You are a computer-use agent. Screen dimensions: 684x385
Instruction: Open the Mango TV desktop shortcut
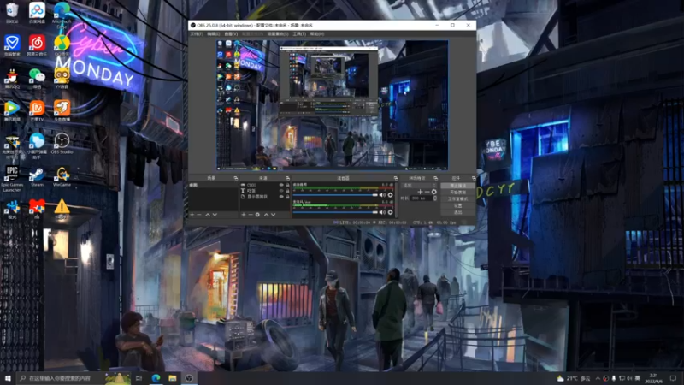37,111
